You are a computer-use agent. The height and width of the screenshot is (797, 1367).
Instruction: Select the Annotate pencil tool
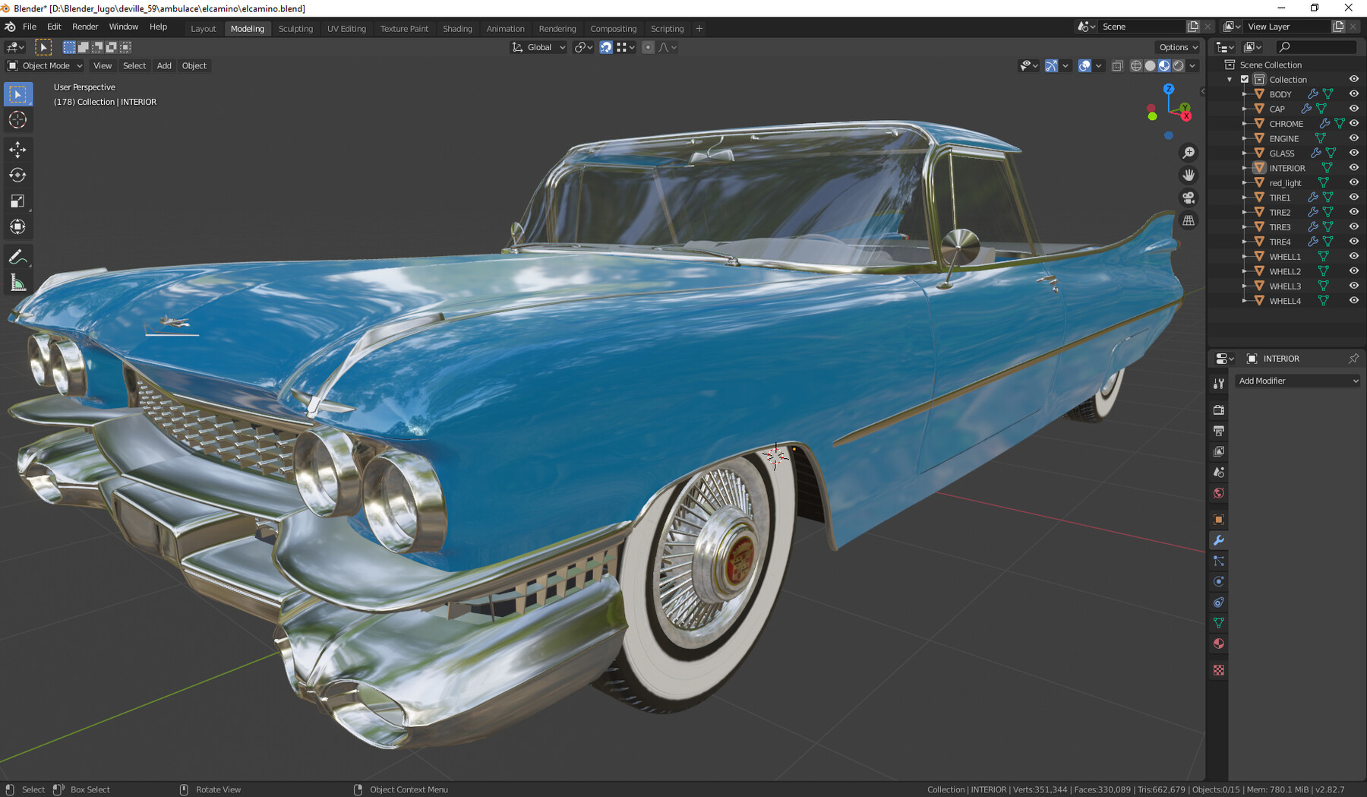click(x=17, y=258)
